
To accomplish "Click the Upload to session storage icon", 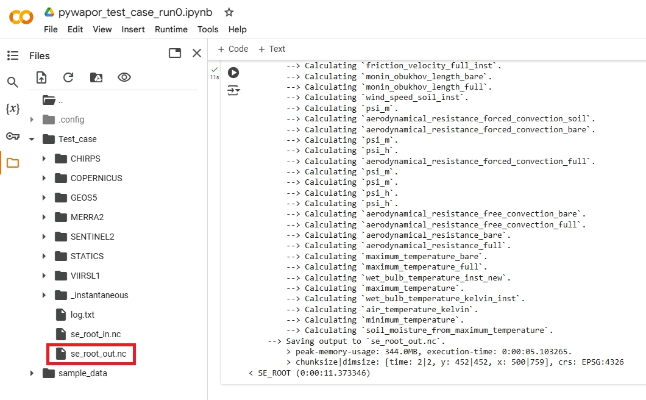I will click(x=41, y=77).
